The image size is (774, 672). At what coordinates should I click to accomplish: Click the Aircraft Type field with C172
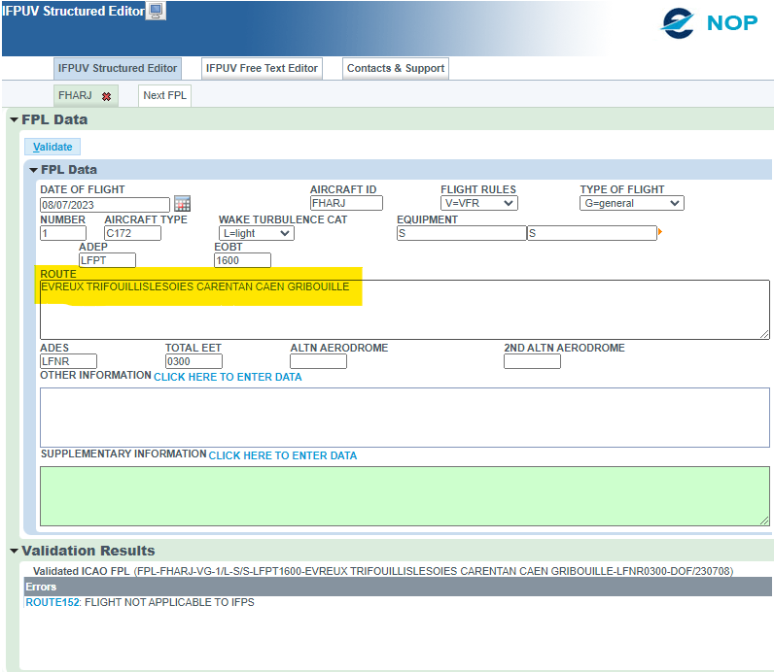tap(132, 233)
